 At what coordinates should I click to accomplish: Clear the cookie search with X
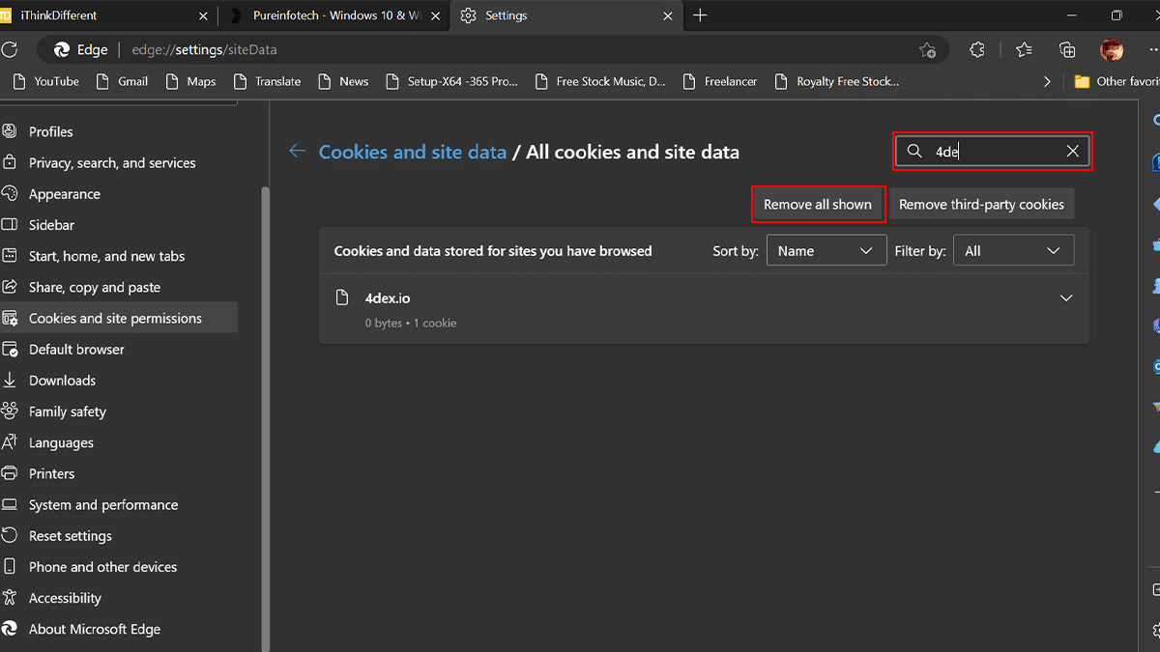point(1072,151)
